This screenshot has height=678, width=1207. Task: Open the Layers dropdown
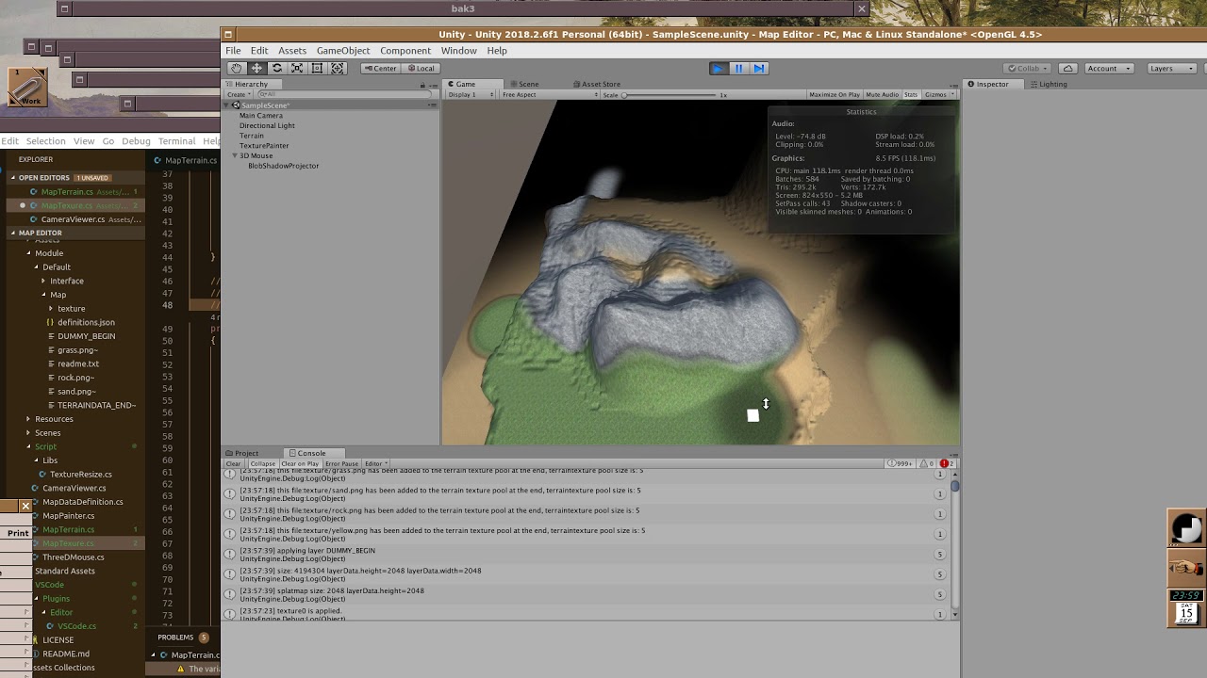point(1172,68)
